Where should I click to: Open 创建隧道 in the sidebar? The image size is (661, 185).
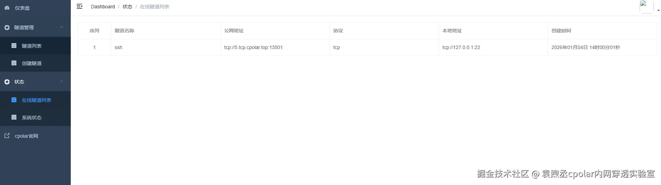pyautogui.click(x=32, y=63)
